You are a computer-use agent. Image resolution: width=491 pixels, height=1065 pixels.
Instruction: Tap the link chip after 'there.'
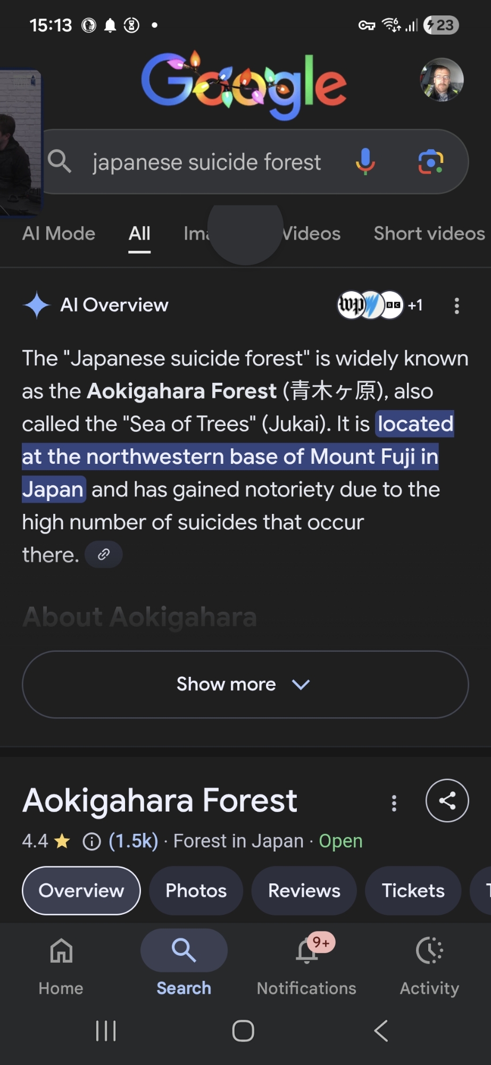coord(104,554)
